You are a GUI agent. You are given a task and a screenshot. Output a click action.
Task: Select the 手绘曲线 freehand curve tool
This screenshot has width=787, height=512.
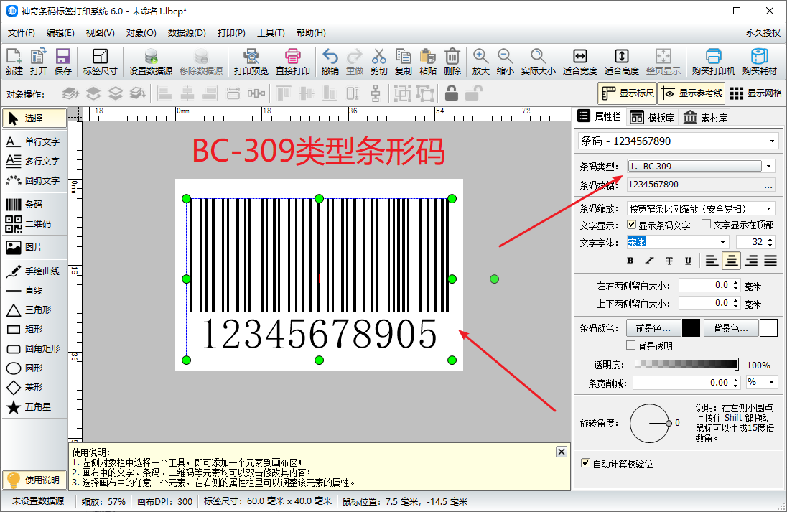[x=34, y=271]
